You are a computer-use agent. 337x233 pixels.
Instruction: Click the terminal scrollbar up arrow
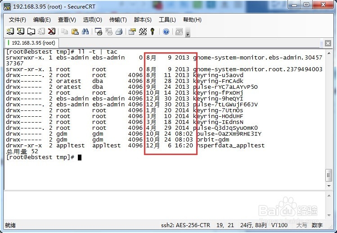(329, 53)
